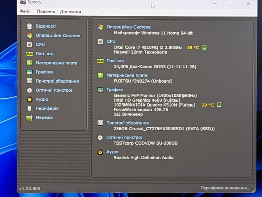This screenshot has width=262, height=197.
Task: Click Материнська плата heading link in summary
Action: pos(127,75)
